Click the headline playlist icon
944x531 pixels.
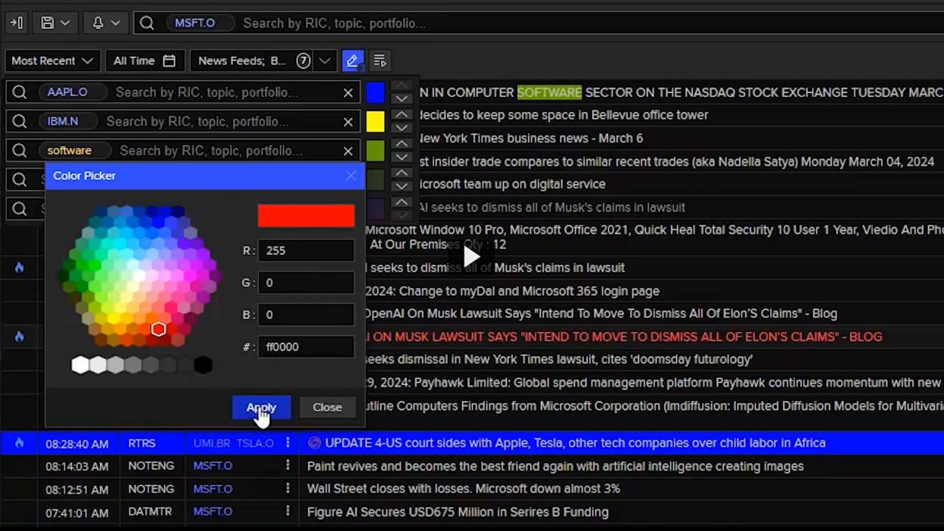click(380, 61)
